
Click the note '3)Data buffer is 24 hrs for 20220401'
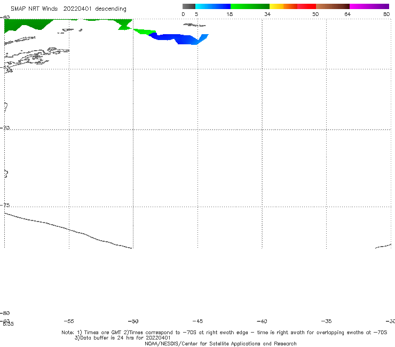pos(122,338)
